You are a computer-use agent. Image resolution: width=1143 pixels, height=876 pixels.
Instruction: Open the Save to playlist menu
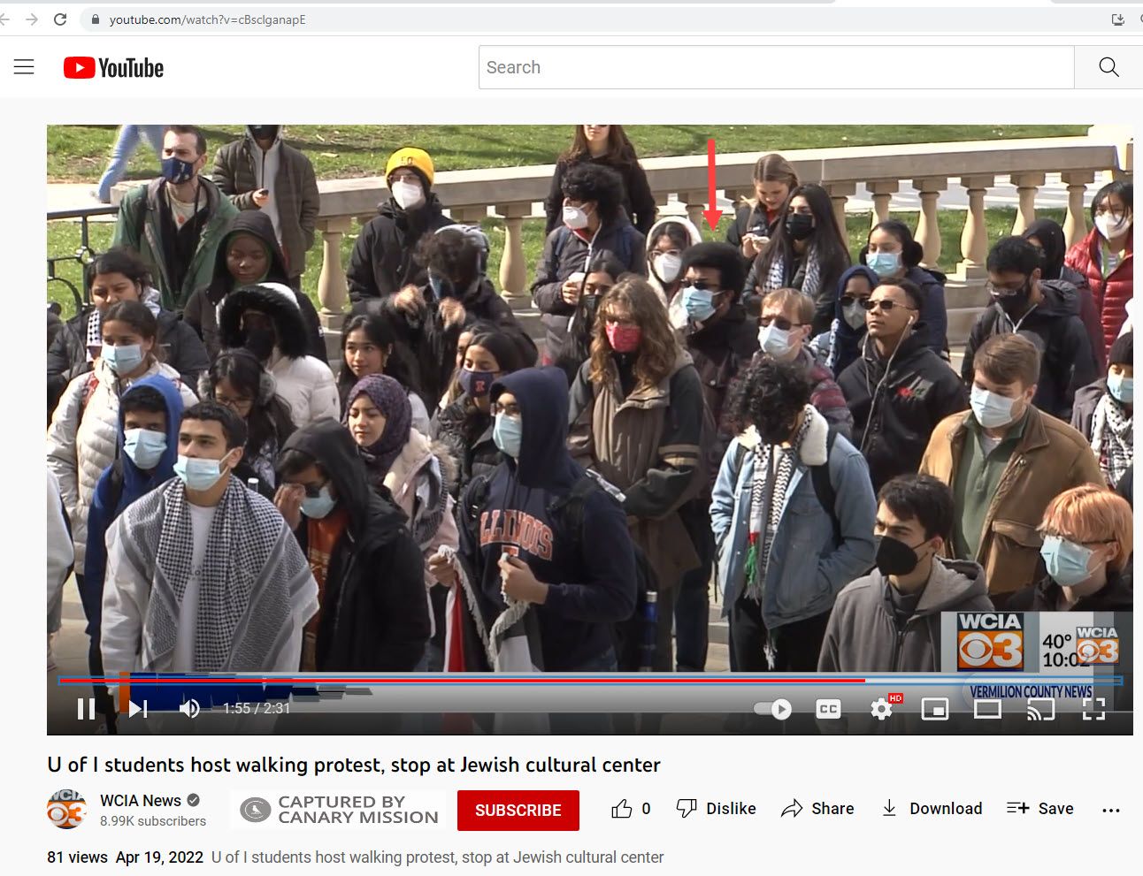[x=1040, y=809]
